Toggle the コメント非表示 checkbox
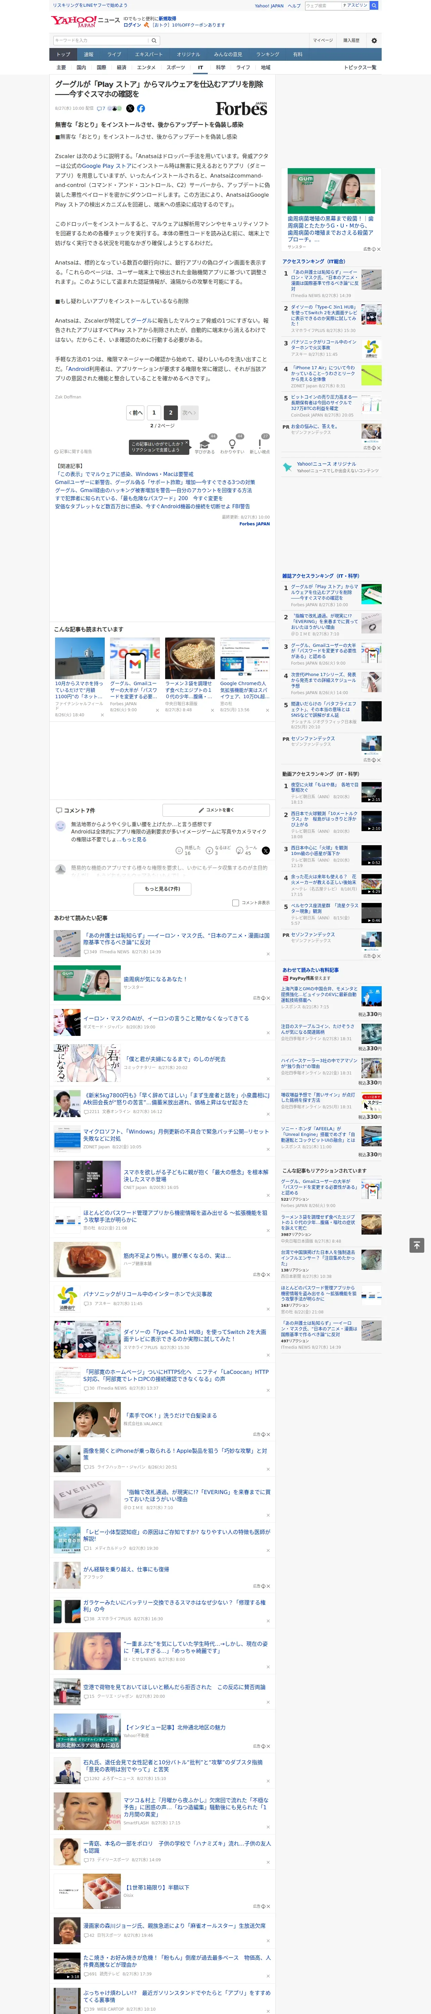 235,902
